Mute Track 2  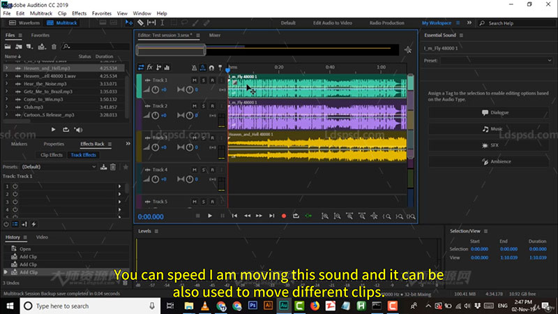[x=195, y=106]
